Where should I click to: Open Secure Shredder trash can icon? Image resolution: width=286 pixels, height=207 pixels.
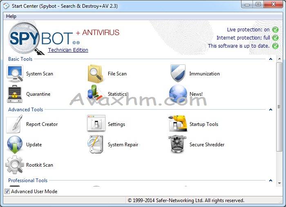177,144
